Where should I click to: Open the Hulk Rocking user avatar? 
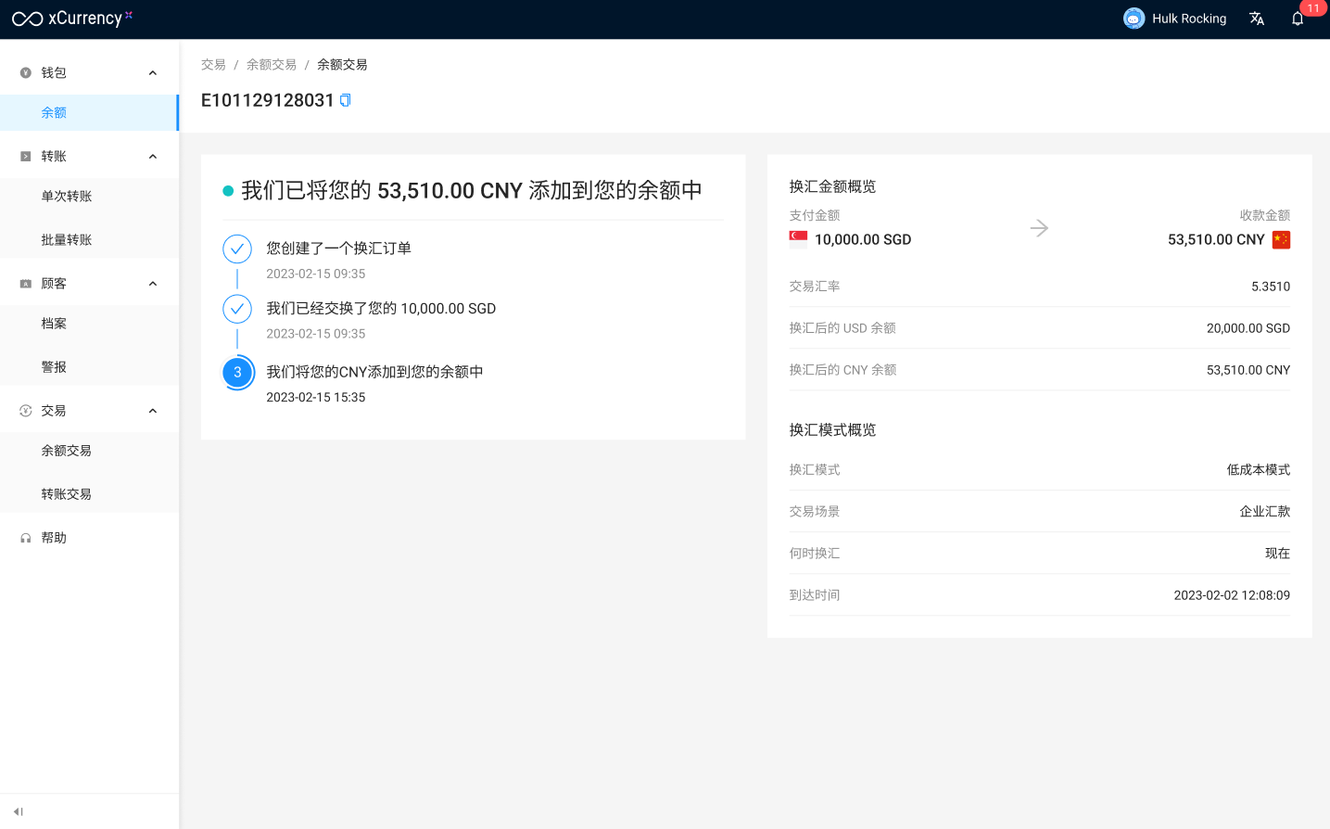1134,19
